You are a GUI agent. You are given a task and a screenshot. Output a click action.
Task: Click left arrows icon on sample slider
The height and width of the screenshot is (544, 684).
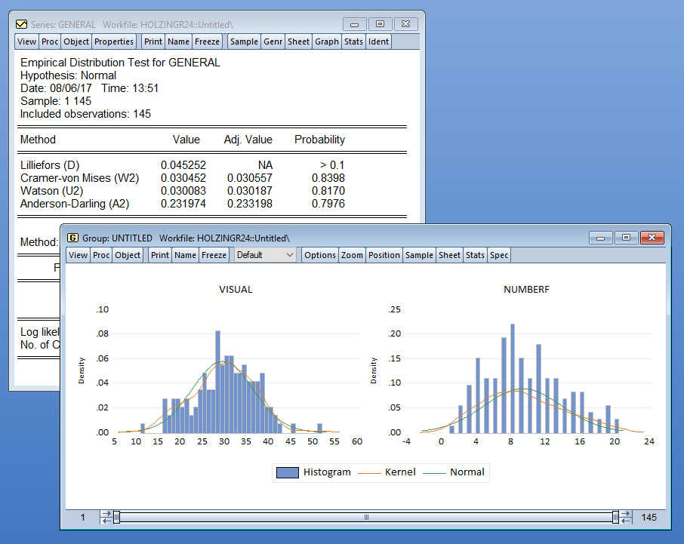(x=106, y=517)
